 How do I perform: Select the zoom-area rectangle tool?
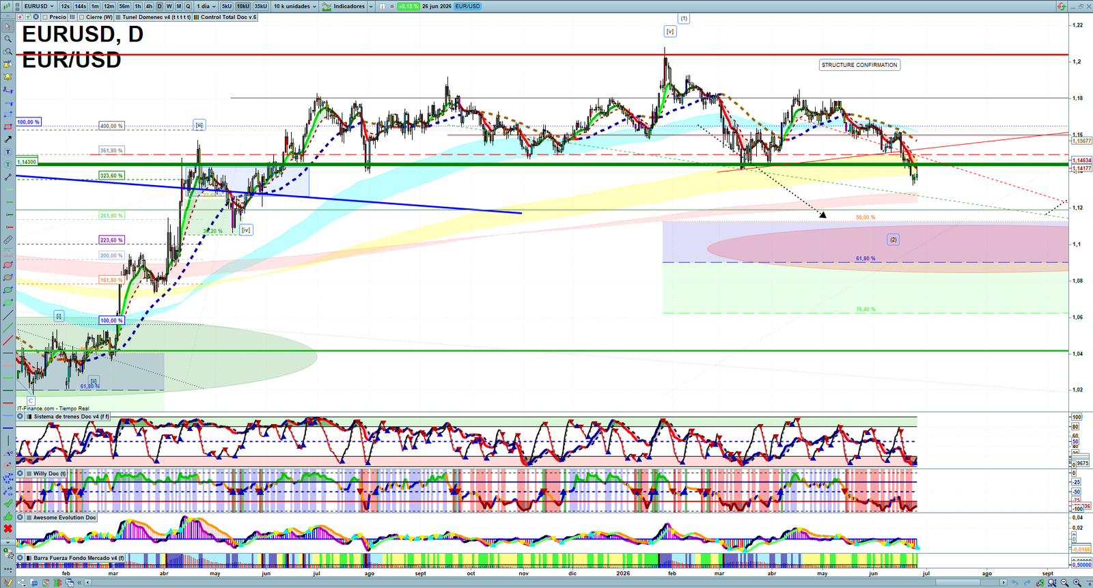pyautogui.click(x=8, y=51)
